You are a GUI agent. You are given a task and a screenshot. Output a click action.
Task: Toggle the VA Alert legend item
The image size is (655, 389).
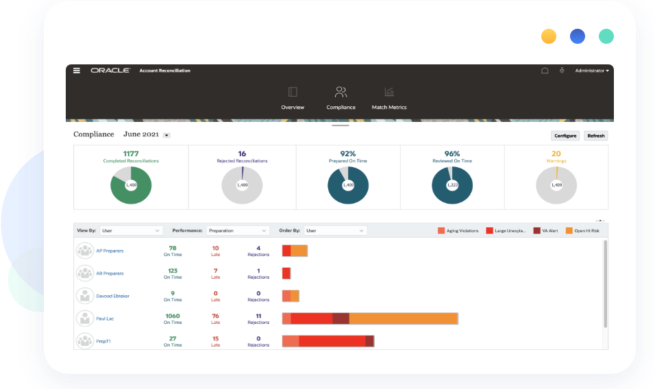coord(545,231)
